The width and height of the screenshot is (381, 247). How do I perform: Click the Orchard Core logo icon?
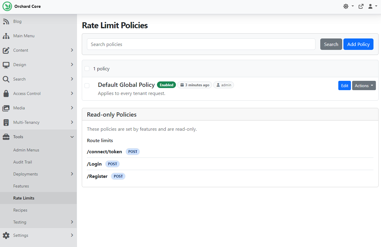click(7, 6)
